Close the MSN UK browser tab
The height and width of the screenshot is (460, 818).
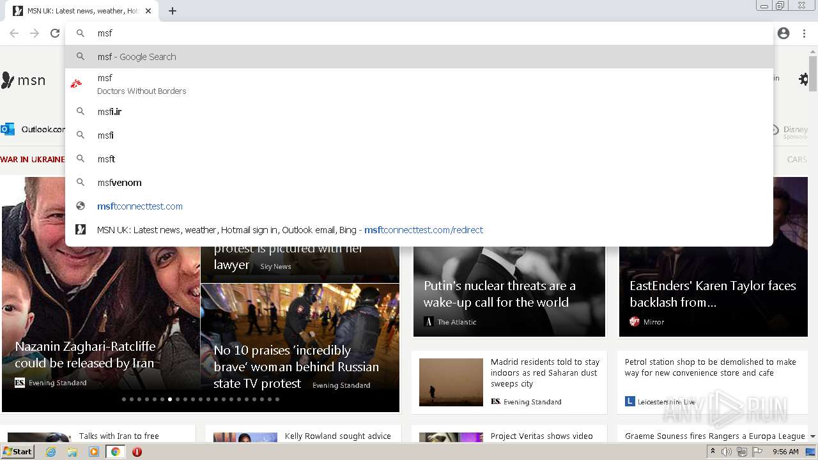point(148,11)
